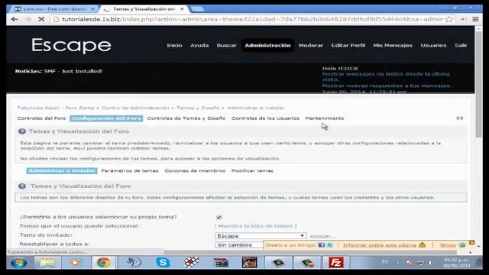Viewport: 489px width, 275px height.
Task: Open the Administración menu item
Action: tap(267, 46)
